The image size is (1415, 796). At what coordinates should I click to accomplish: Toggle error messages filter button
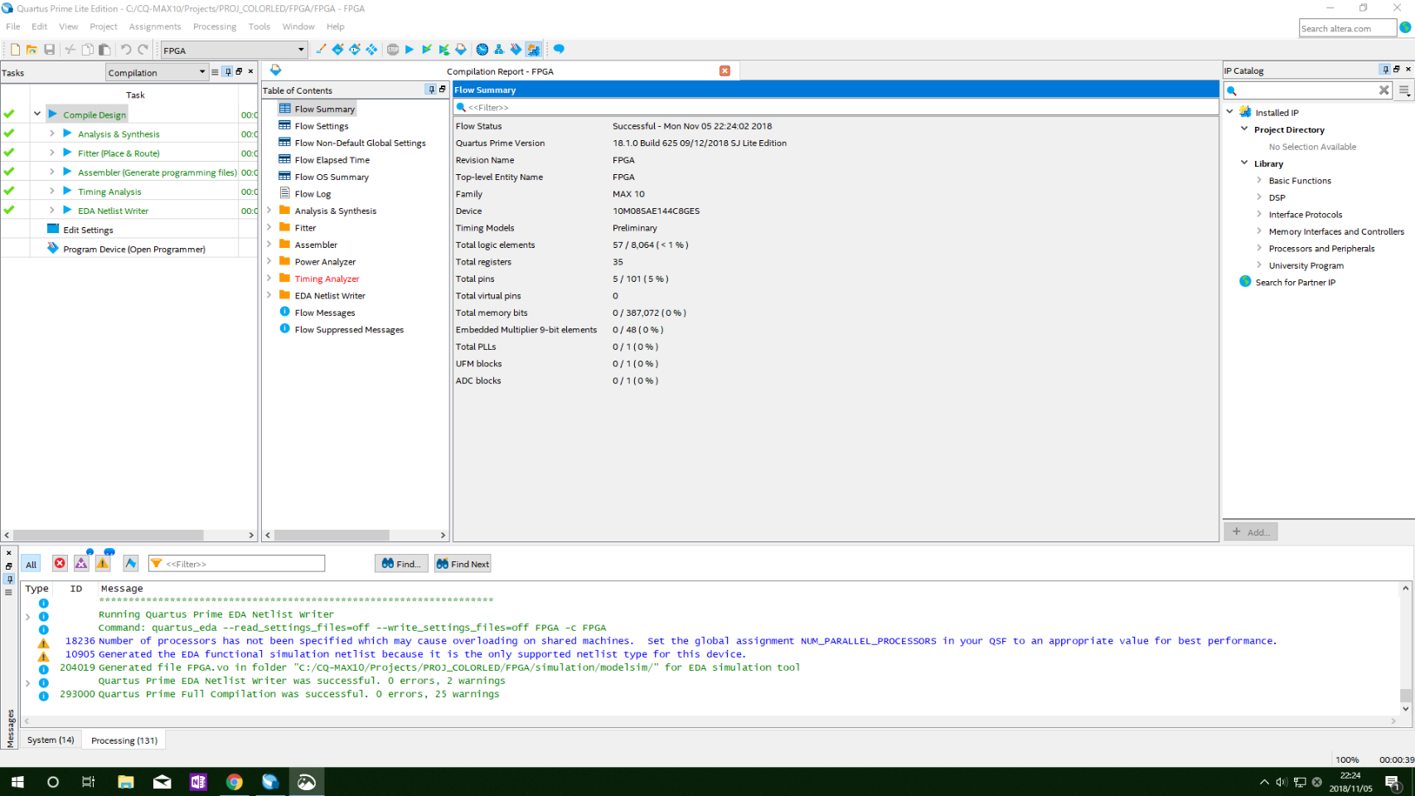pos(60,564)
